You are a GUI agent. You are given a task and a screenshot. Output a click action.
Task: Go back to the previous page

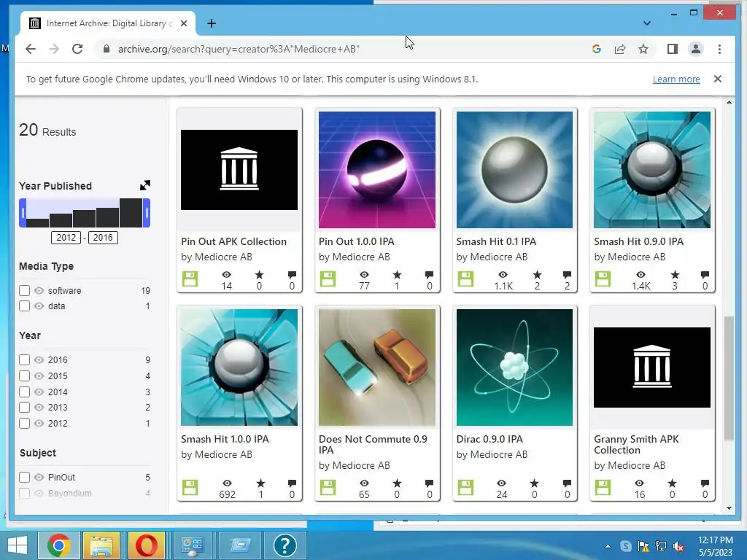[31, 49]
